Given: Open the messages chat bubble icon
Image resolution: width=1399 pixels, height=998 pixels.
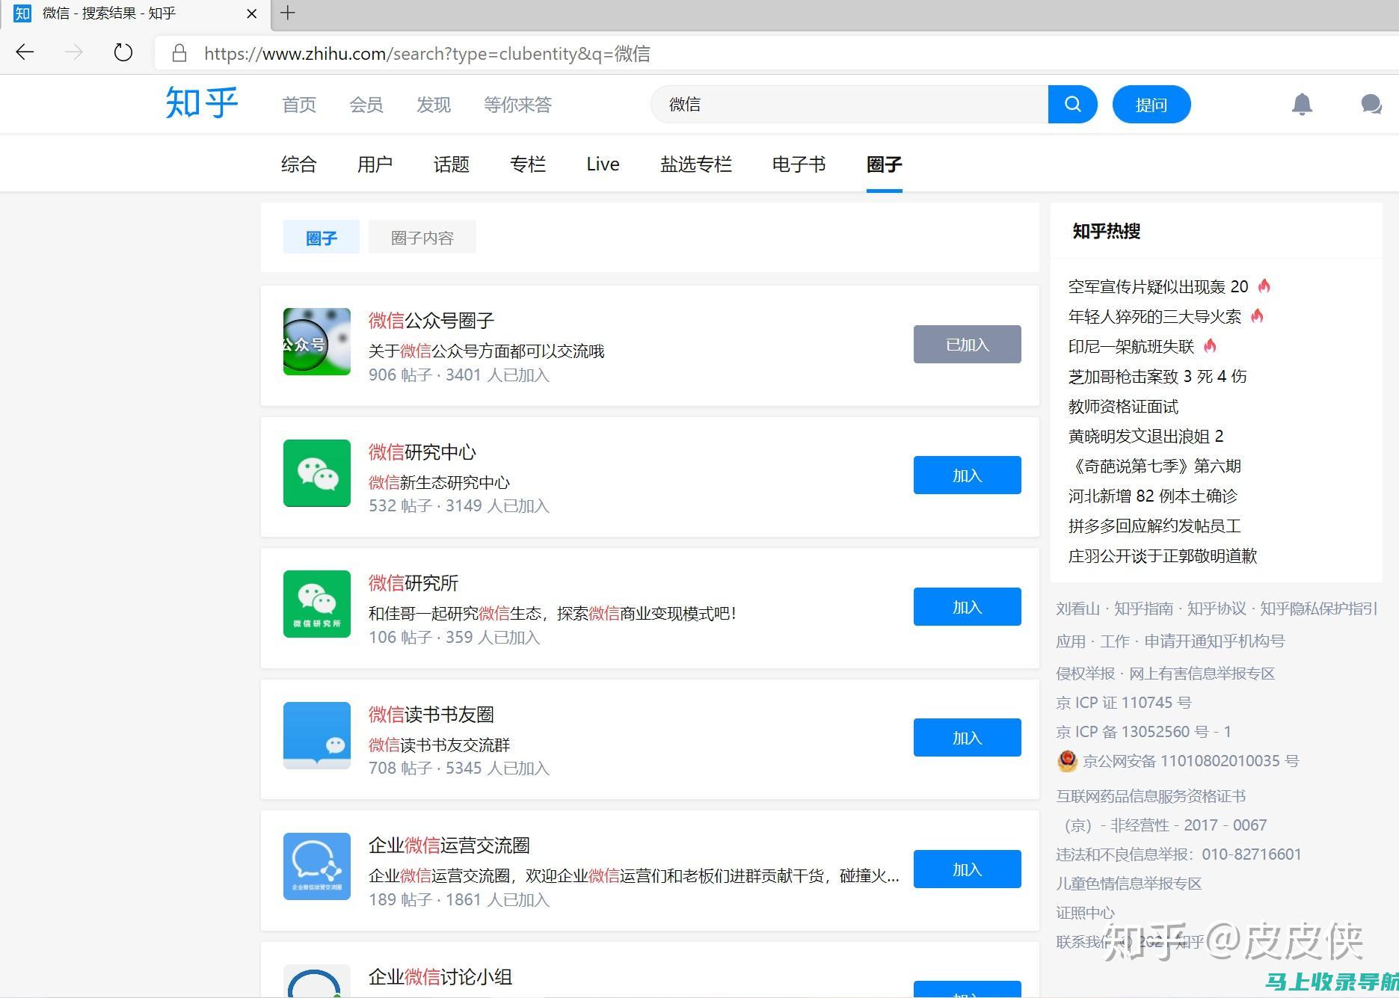Looking at the screenshot, I should tap(1371, 104).
